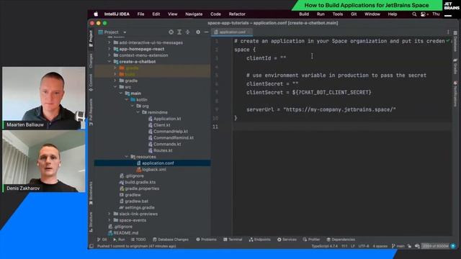Open the Bookmarks sidebar tool button
The height and width of the screenshot is (259, 461).
(x=91, y=194)
